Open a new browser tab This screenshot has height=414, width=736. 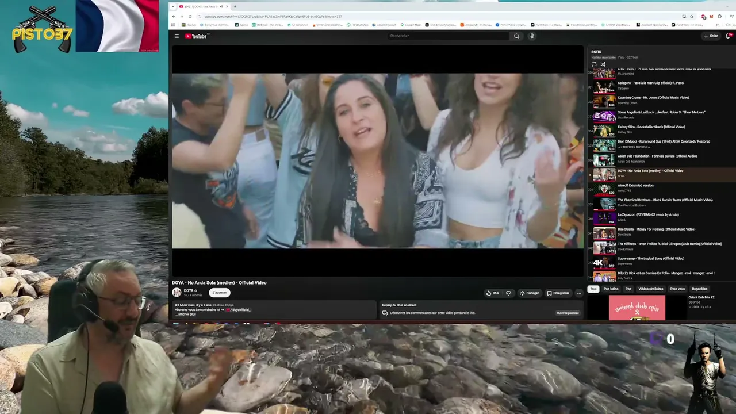(235, 6)
